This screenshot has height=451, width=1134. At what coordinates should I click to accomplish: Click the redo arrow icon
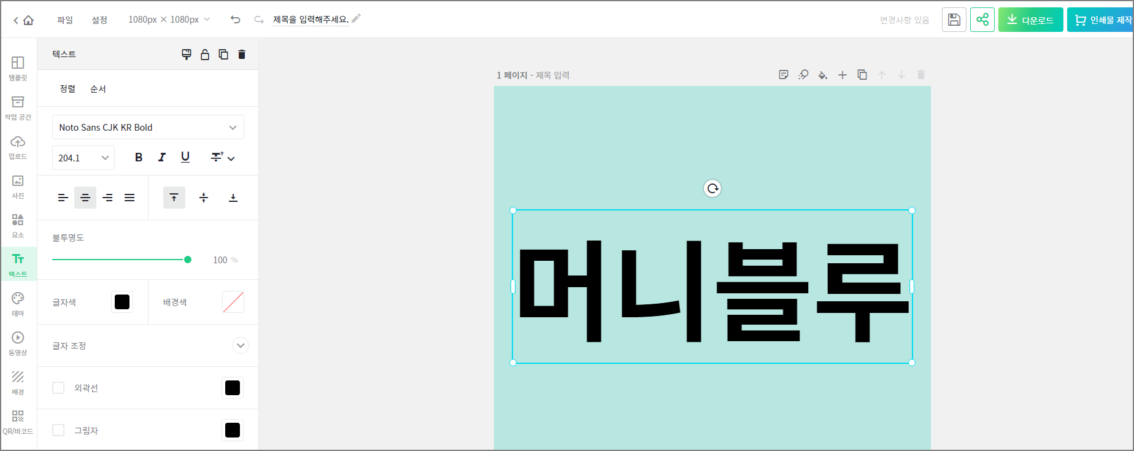click(x=259, y=20)
